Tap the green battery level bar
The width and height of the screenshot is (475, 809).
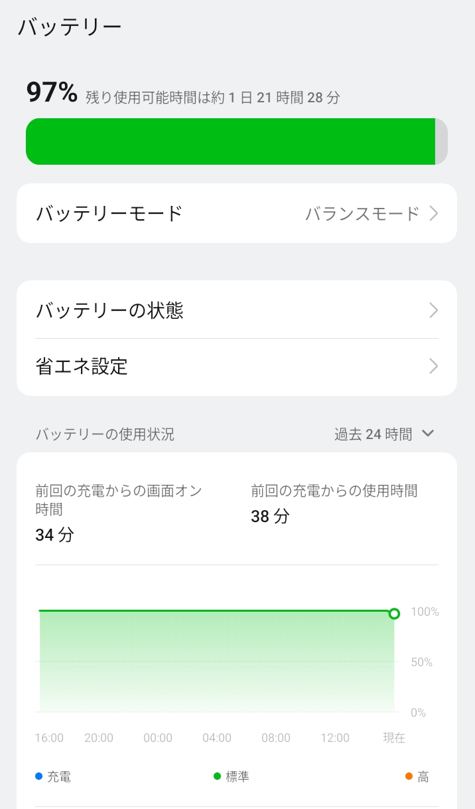(x=230, y=141)
